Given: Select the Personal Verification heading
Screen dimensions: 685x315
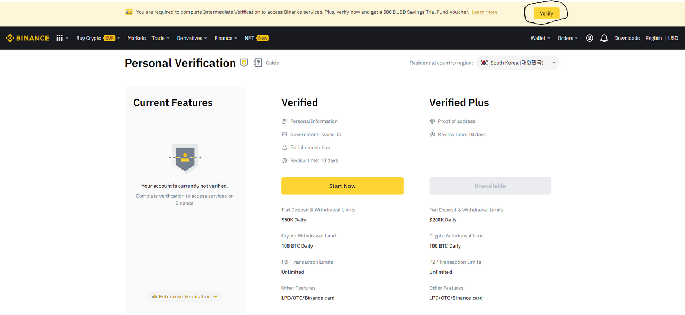Looking at the screenshot, I should pos(180,63).
